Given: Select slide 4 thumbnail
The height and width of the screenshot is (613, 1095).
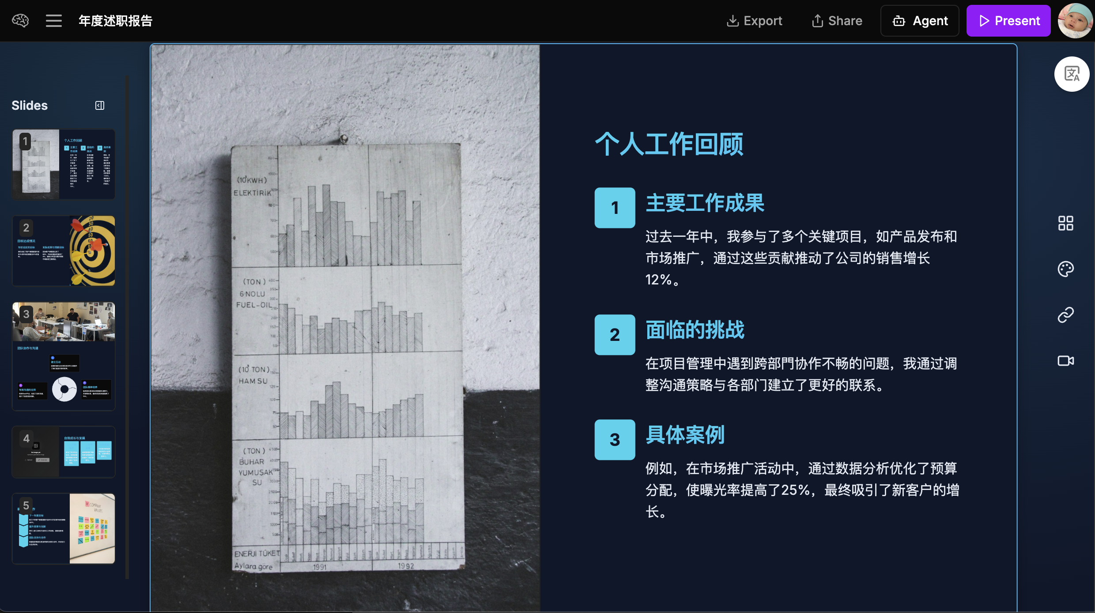Looking at the screenshot, I should pyautogui.click(x=64, y=452).
